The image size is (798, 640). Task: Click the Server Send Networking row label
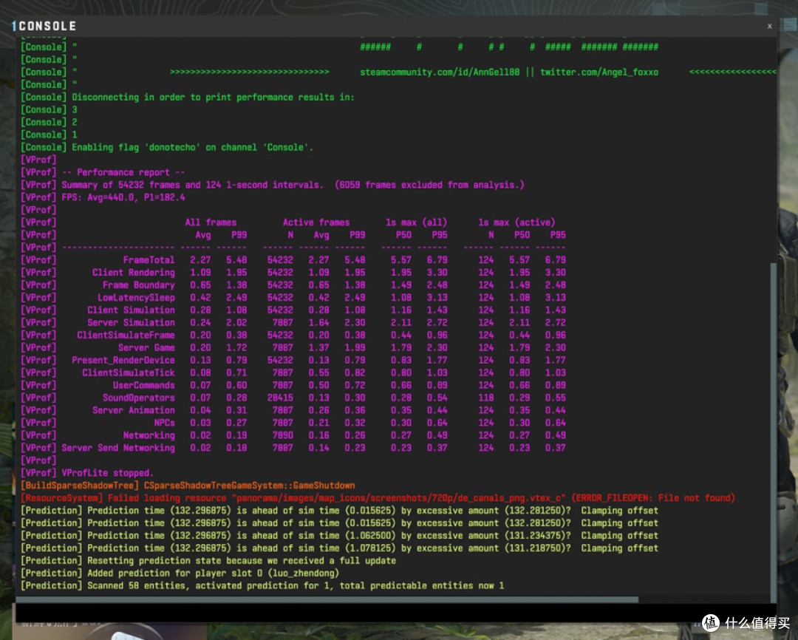click(118, 448)
